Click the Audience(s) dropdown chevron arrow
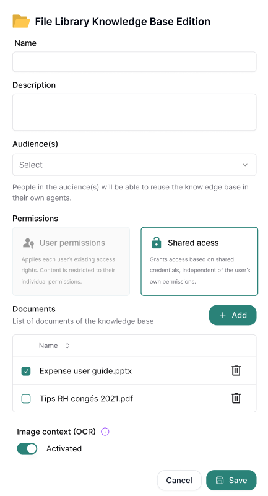The image size is (268, 496). 245,165
